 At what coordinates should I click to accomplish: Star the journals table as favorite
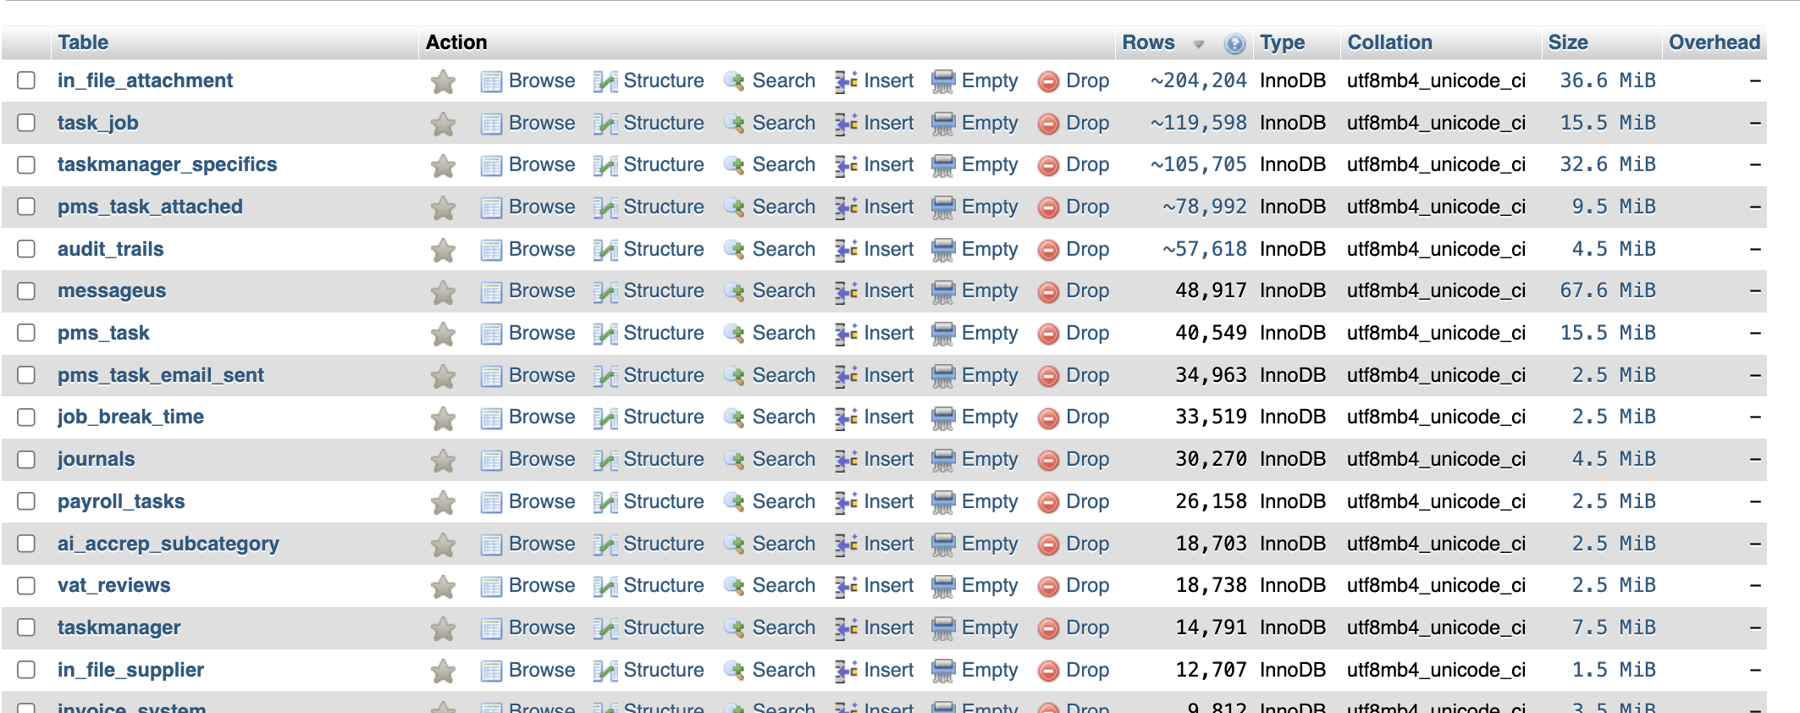coord(443,461)
